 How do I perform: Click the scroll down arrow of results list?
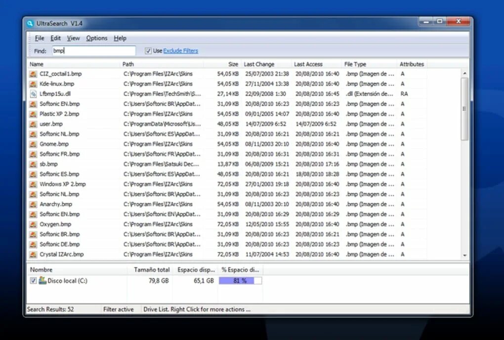click(x=464, y=255)
